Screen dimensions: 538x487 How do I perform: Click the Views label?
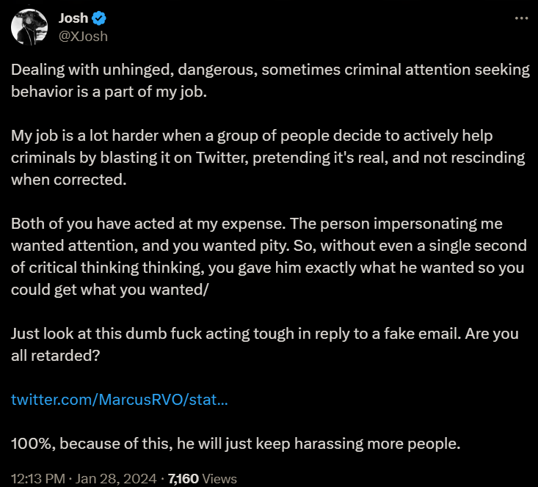tap(219, 479)
